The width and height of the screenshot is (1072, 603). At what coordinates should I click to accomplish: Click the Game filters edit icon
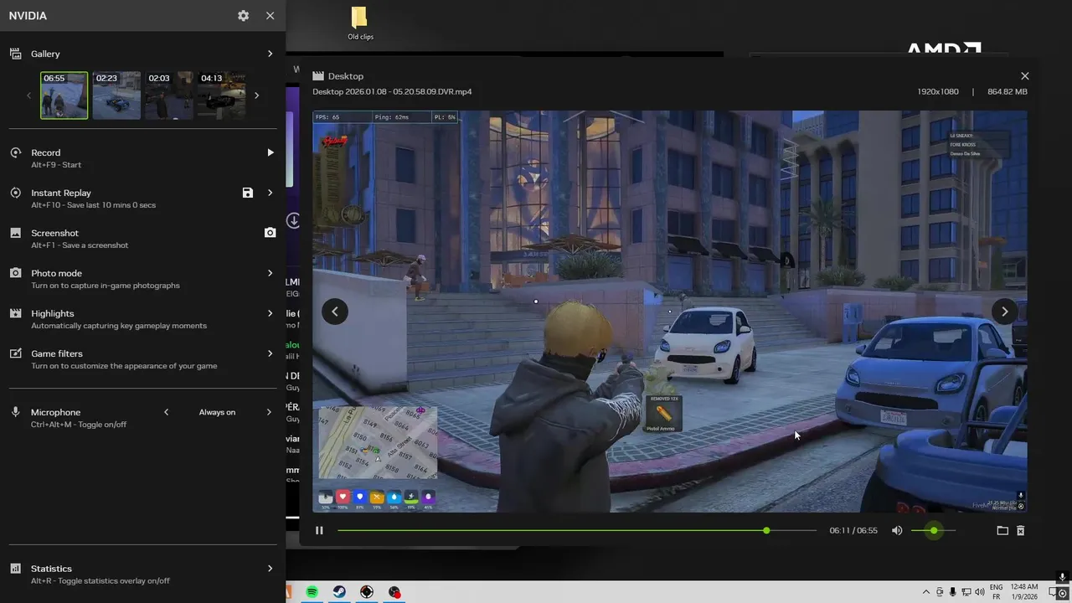click(15, 353)
